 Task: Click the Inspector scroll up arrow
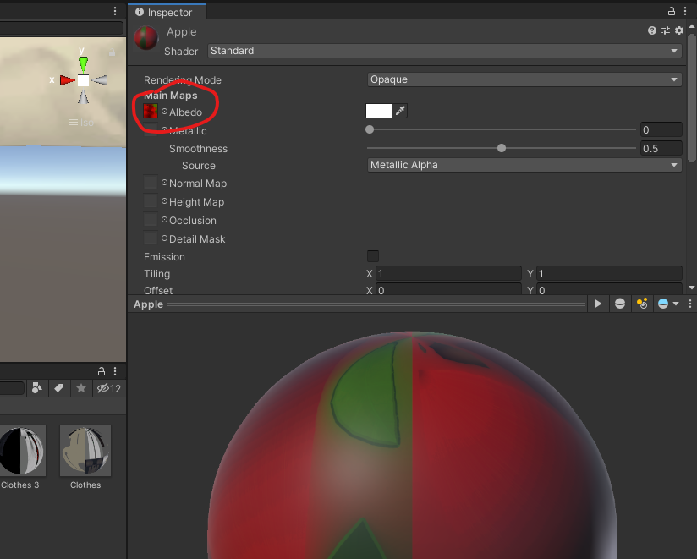pos(692,27)
